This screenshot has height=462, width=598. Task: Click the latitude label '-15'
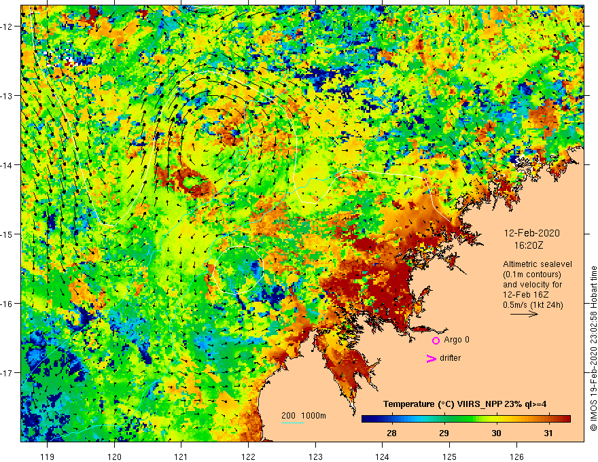7,234
